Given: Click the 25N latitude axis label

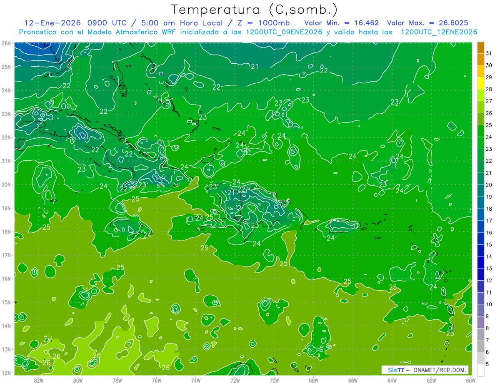Looking at the screenshot, I should point(6,67).
